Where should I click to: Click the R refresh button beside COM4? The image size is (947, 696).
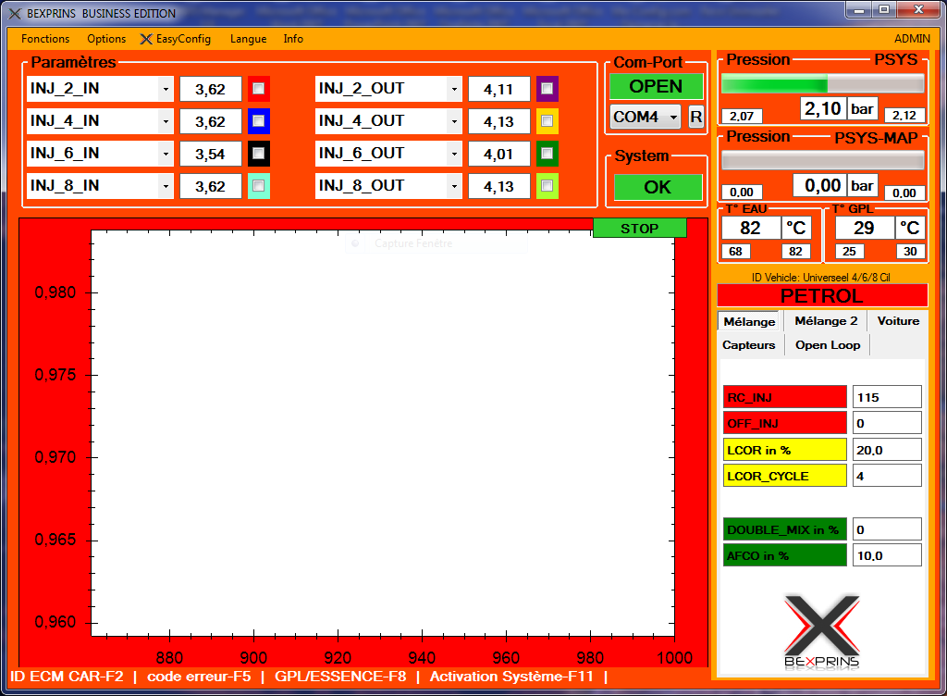695,118
